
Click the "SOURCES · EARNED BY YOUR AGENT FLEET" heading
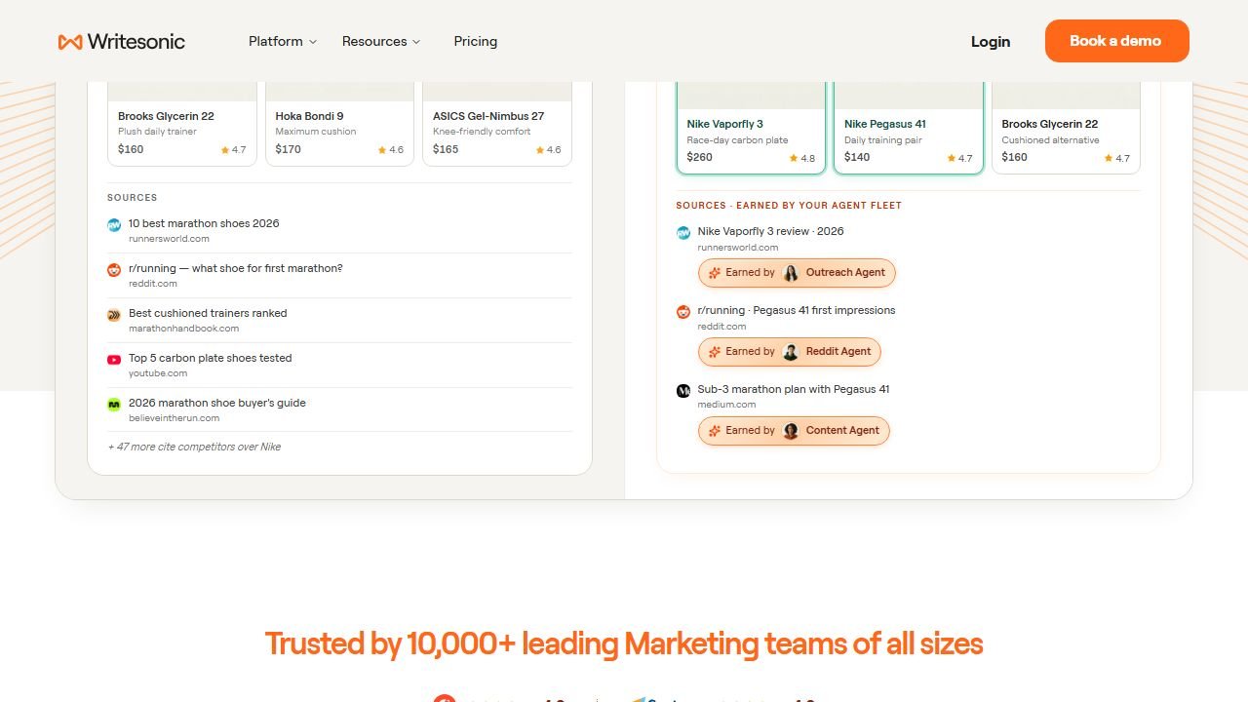789,206
